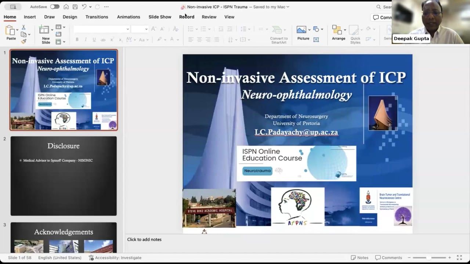Click the text highlight color pen
Screen dimensions: 470x264
[x=159, y=40]
